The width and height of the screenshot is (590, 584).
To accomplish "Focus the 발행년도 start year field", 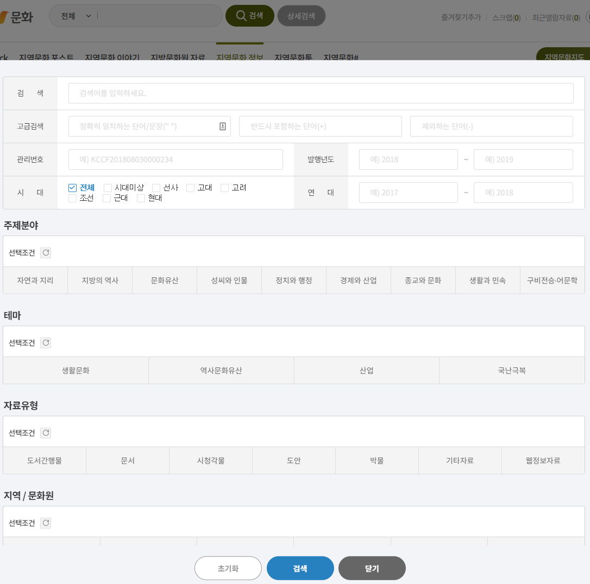I will [x=408, y=160].
